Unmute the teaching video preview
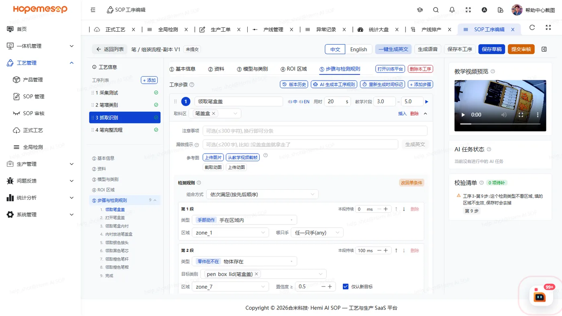 click(x=505, y=115)
